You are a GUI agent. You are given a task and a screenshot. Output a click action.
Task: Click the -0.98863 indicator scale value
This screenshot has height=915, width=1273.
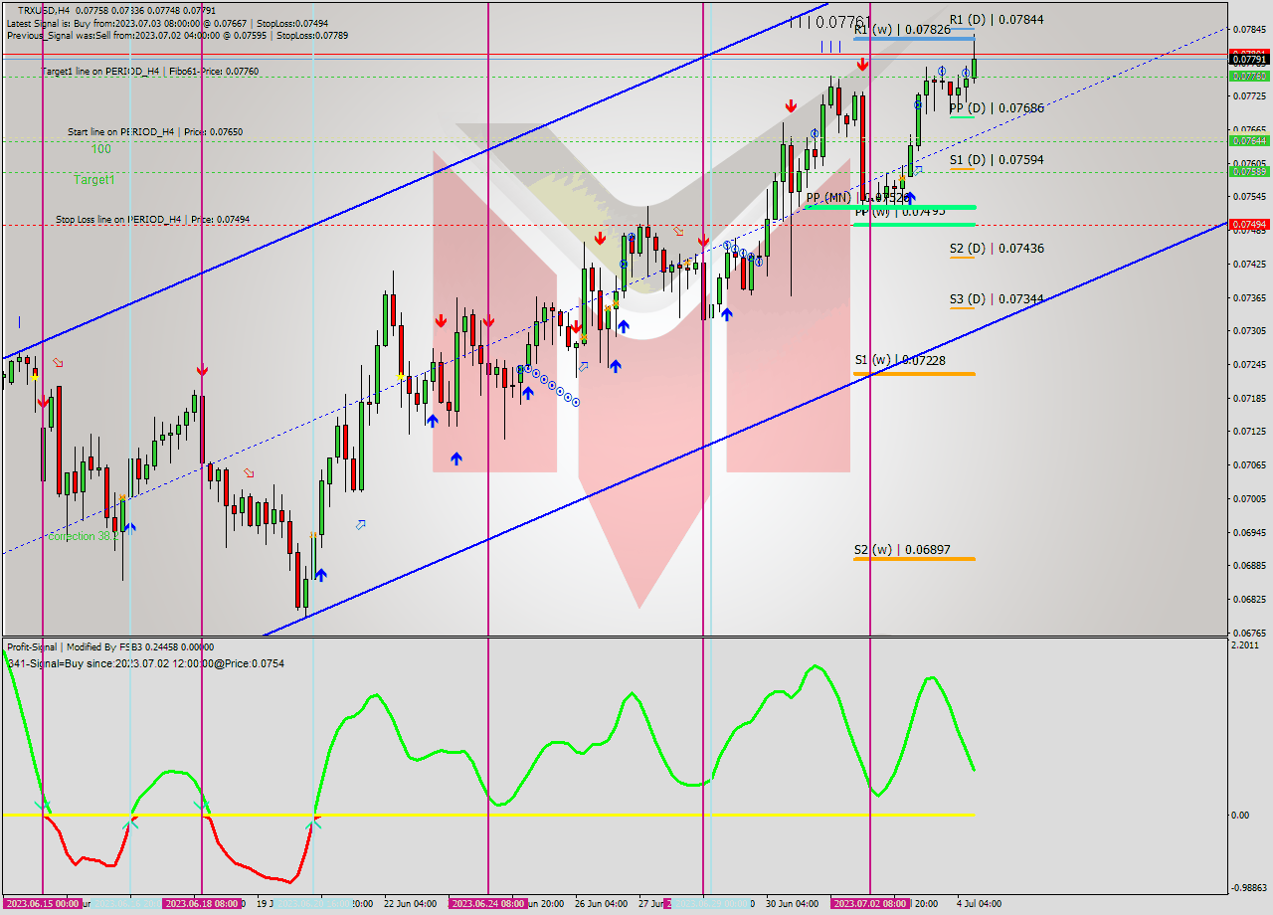(x=1251, y=887)
